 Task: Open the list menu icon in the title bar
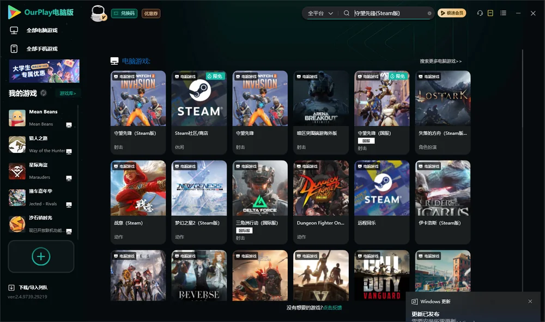[503, 13]
